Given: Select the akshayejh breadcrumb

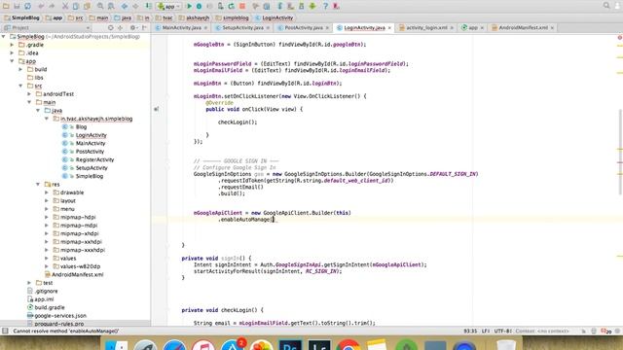Looking at the screenshot, I should (x=195, y=17).
